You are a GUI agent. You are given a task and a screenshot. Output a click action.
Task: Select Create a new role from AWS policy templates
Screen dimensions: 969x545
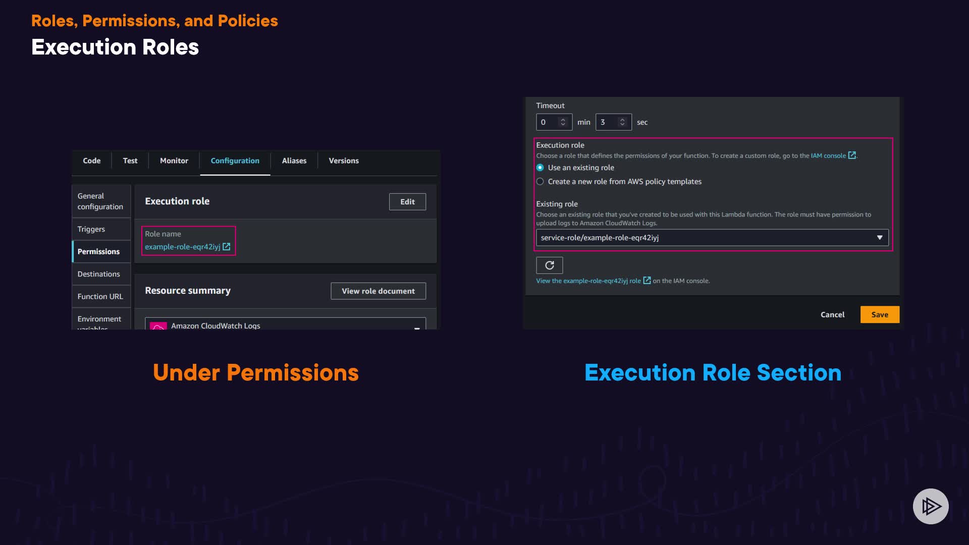pyautogui.click(x=540, y=182)
